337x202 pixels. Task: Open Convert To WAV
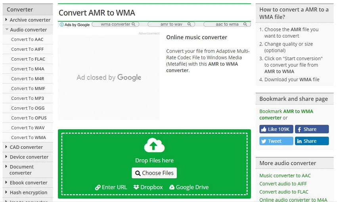(x=28, y=128)
